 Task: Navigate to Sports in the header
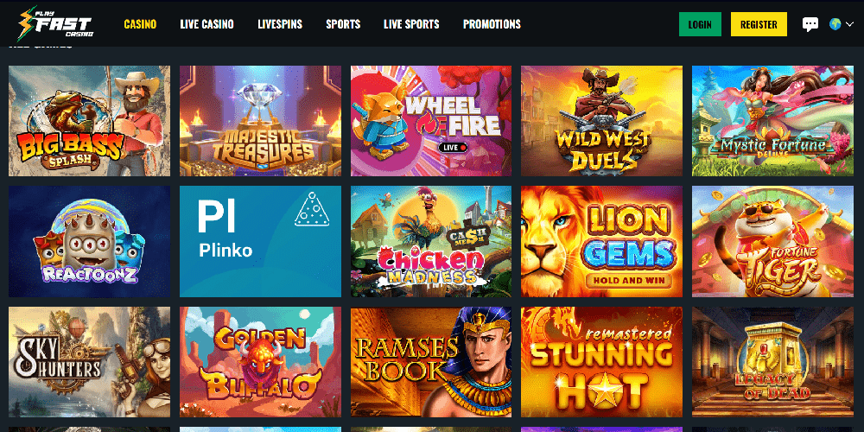pyautogui.click(x=343, y=24)
